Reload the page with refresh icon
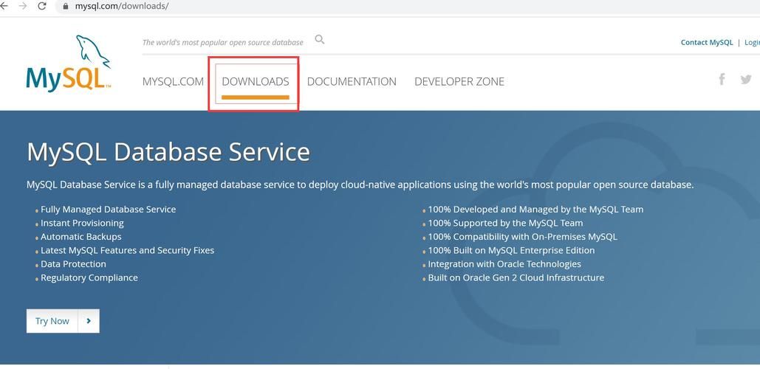The width and height of the screenshot is (760, 369). coord(42,7)
